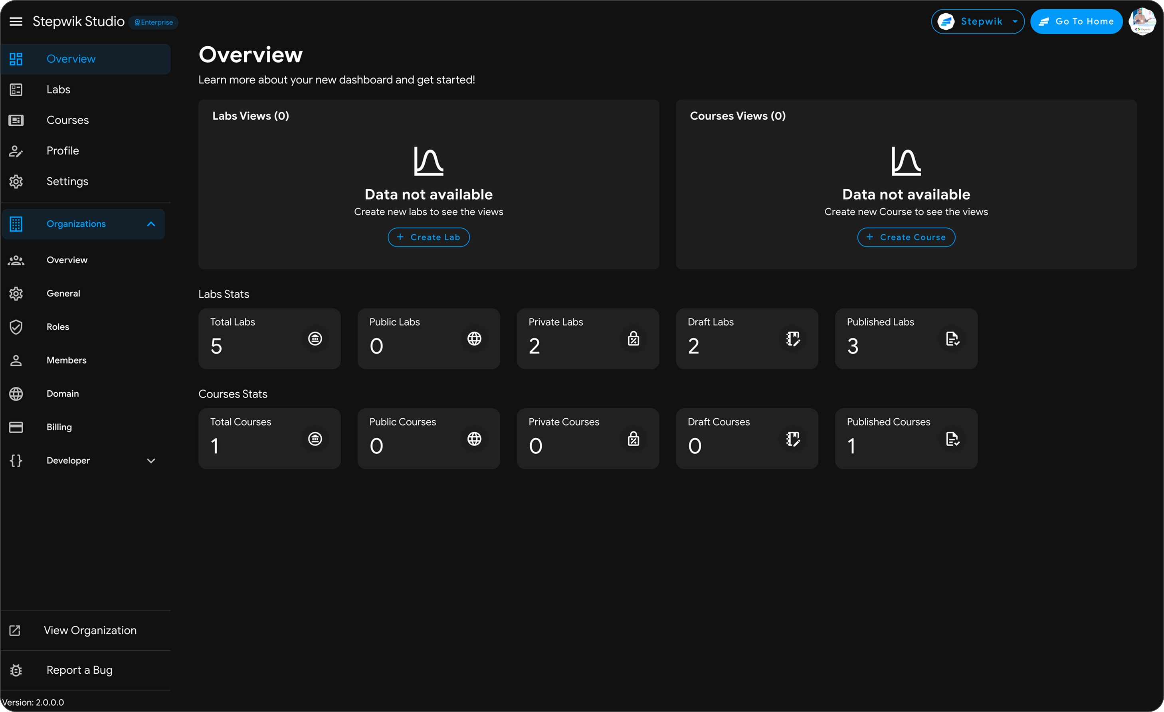Click the Total Labs card icon
The height and width of the screenshot is (712, 1164).
pos(315,339)
